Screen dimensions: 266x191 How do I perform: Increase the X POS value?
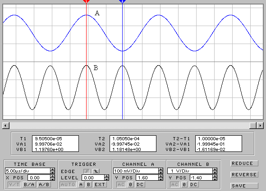[x=53, y=176]
